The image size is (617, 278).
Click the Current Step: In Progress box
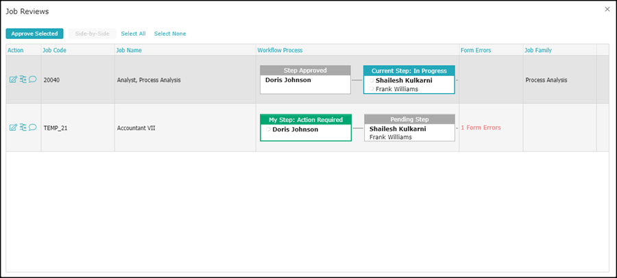click(409, 79)
